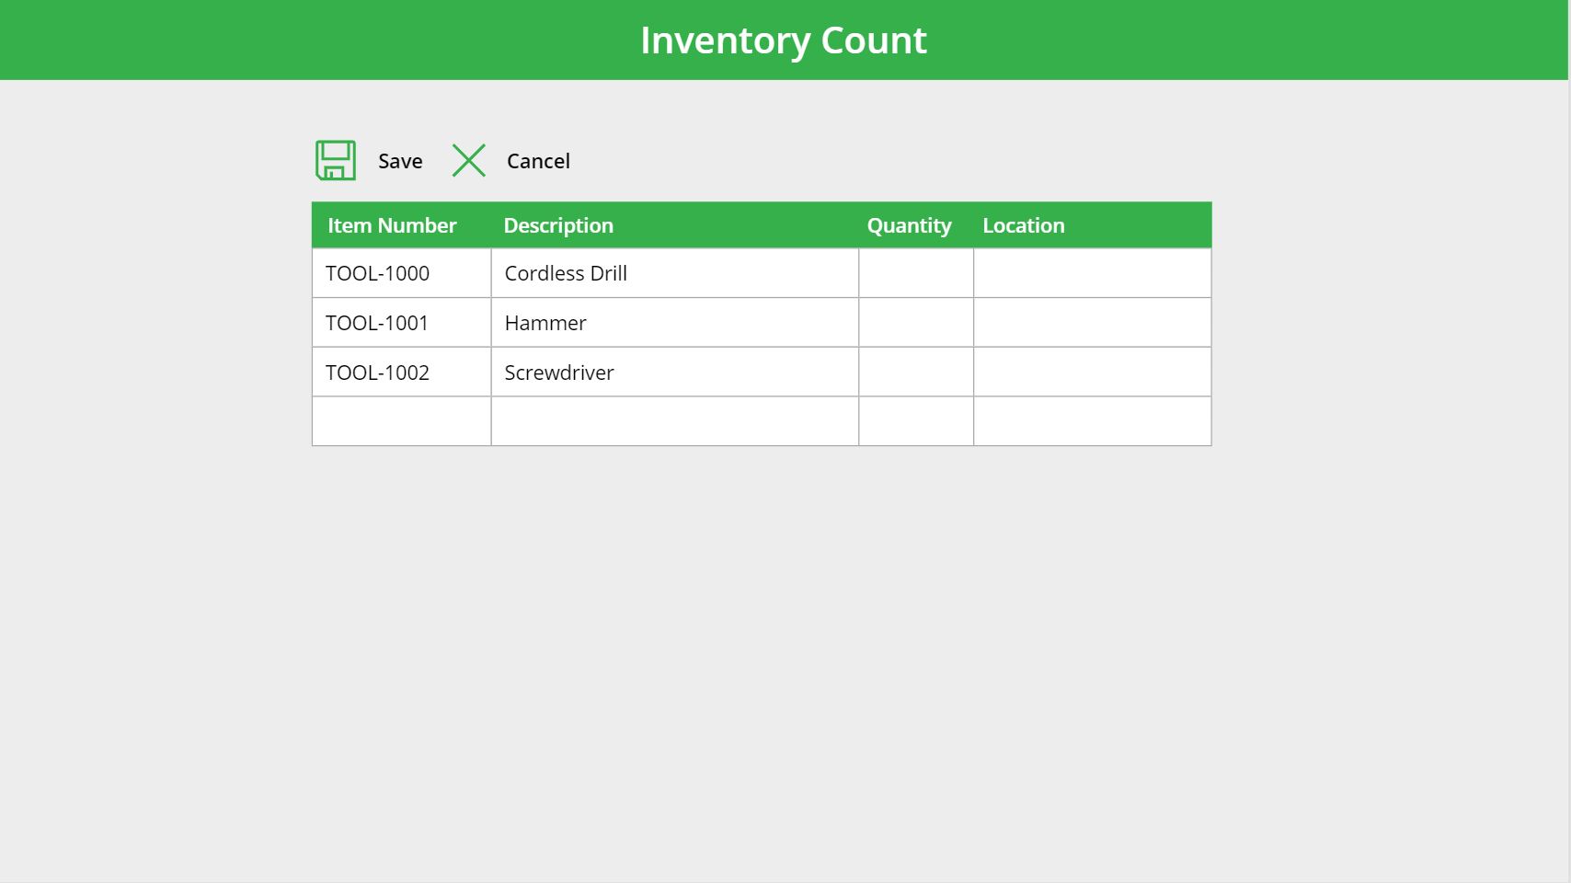Select the Cancel command in the toolbar
This screenshot has width=1571, height=883.
tap(538, 161)
